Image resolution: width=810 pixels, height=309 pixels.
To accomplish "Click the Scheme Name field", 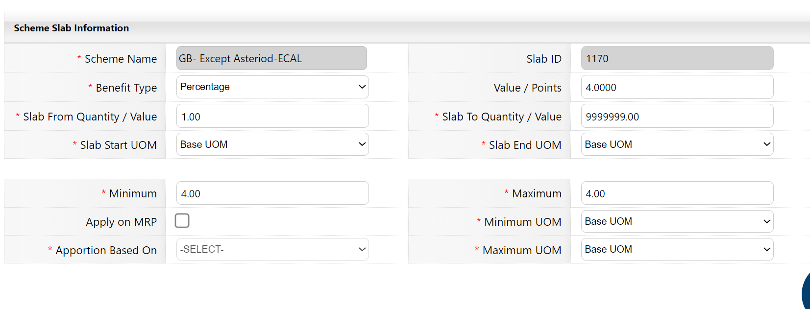I will [x=271, y=58].
